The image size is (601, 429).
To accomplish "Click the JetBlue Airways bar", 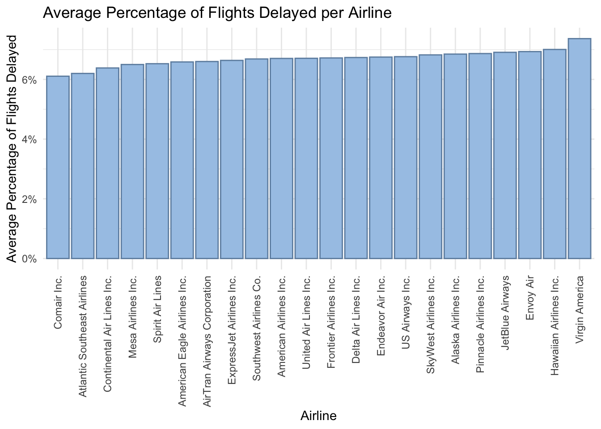I will (x=505, y=155).
